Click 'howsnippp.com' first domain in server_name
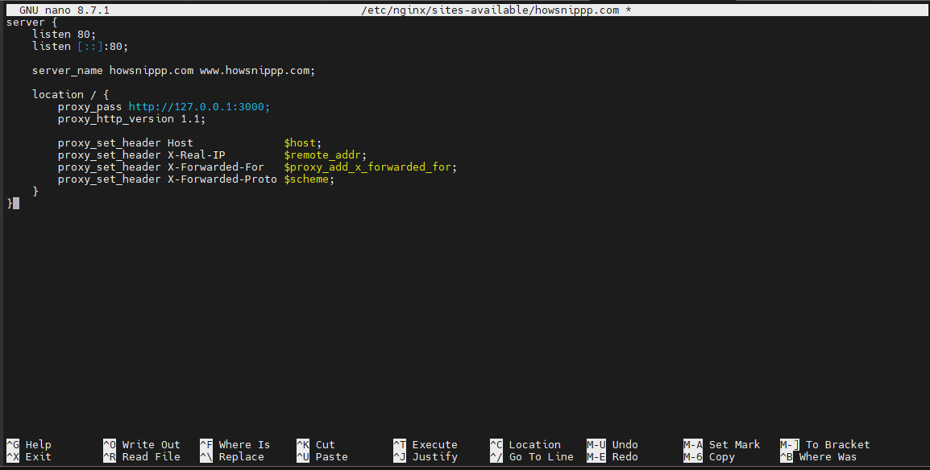This screenshot has width=930, height=470. [x=152, y=71]
